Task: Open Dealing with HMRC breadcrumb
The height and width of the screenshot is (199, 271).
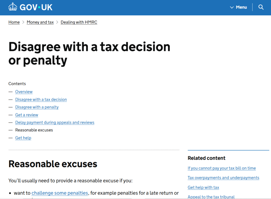Action: click(x=79, y=22)
